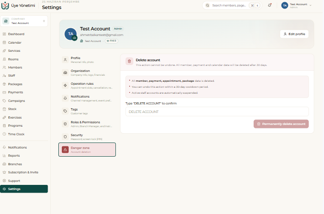Click the Stock icon in sidebar
Image resolution: width=324 pixels, height=214 pixels.
click(4, 109)
